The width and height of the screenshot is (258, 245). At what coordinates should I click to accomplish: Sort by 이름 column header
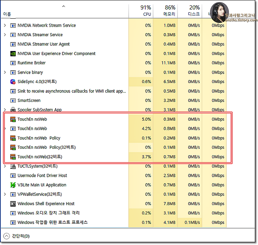(x=7, y=14)
